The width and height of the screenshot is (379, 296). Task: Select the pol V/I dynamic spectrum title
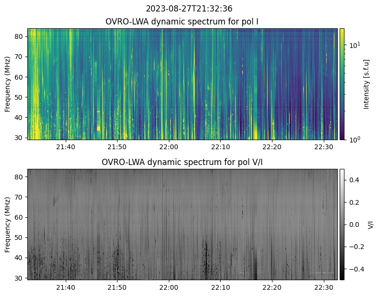182,162
